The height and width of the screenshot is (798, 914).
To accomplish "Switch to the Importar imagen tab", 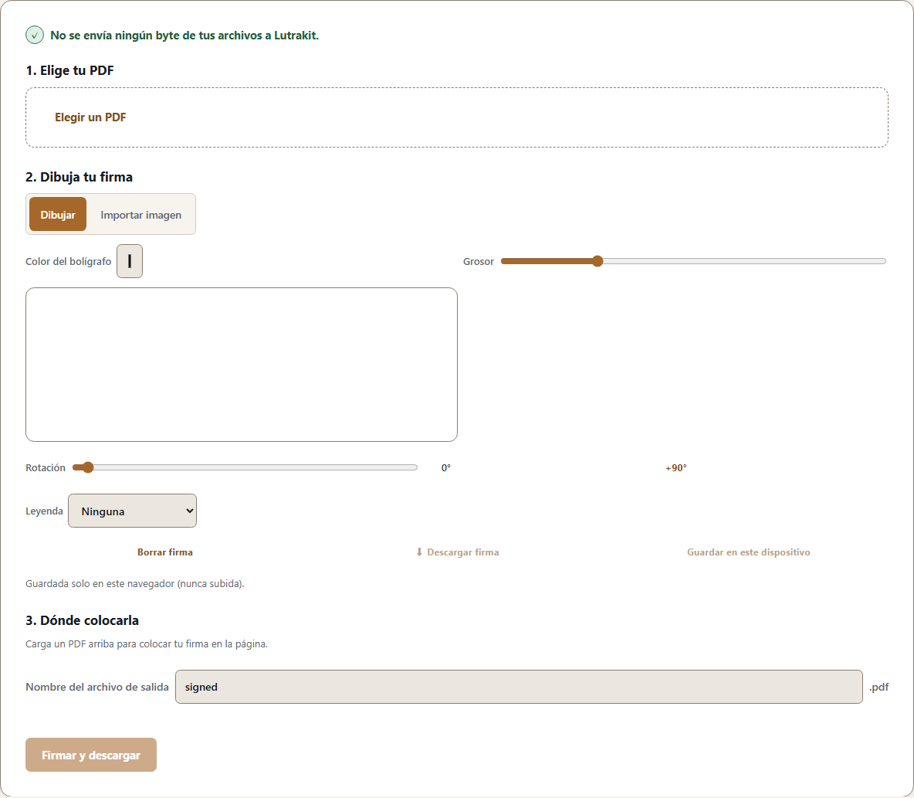I will click(x=140, y=214).
